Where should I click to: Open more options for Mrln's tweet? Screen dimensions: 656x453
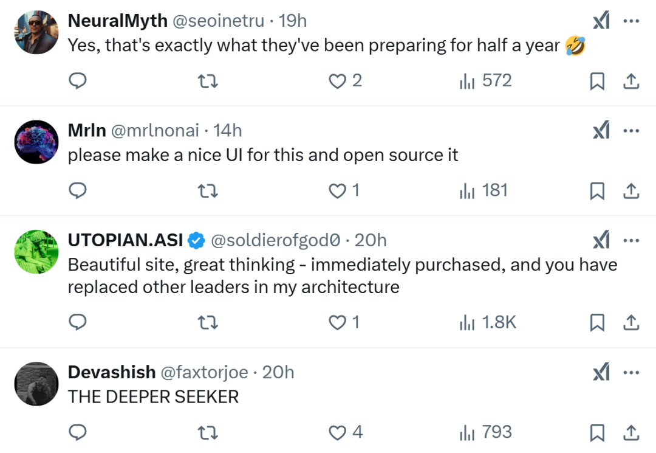pyautogui.click(x=632, y=130)
